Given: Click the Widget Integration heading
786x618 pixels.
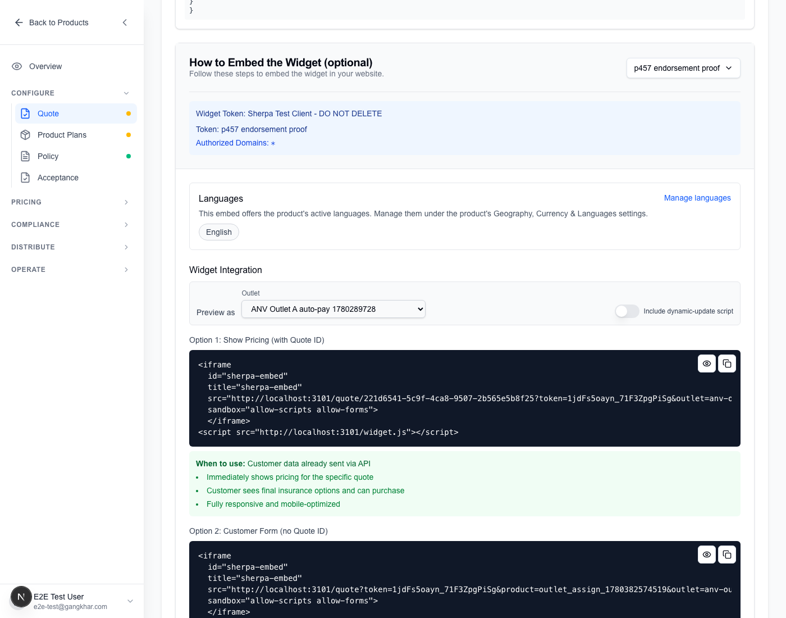Looking at the screenshot, I should [226, 270].
